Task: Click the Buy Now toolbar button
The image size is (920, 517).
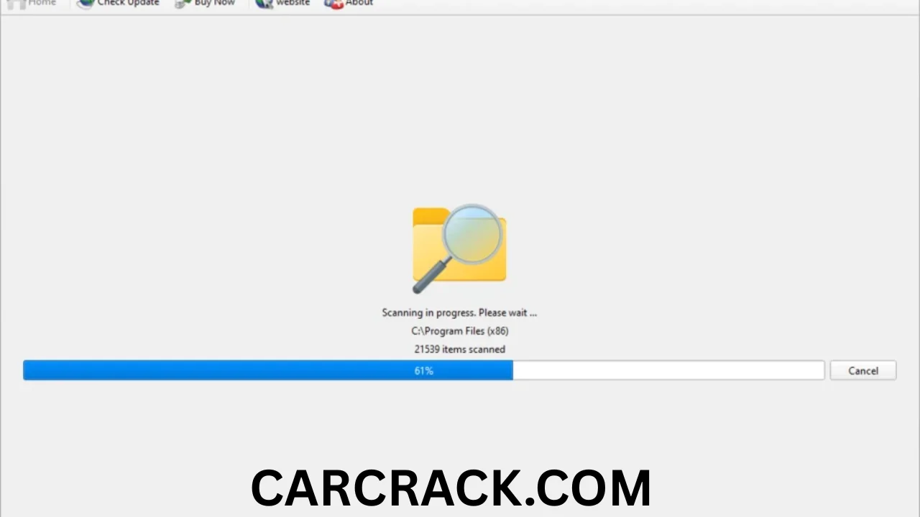Action: 205,3
